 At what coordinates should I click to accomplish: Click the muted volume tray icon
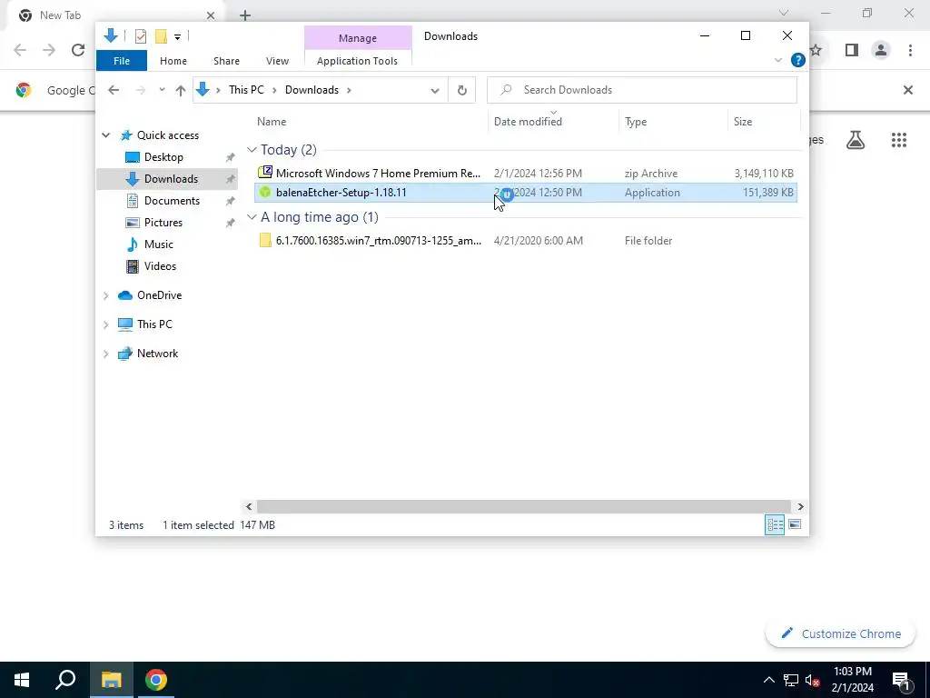[812, 680]
